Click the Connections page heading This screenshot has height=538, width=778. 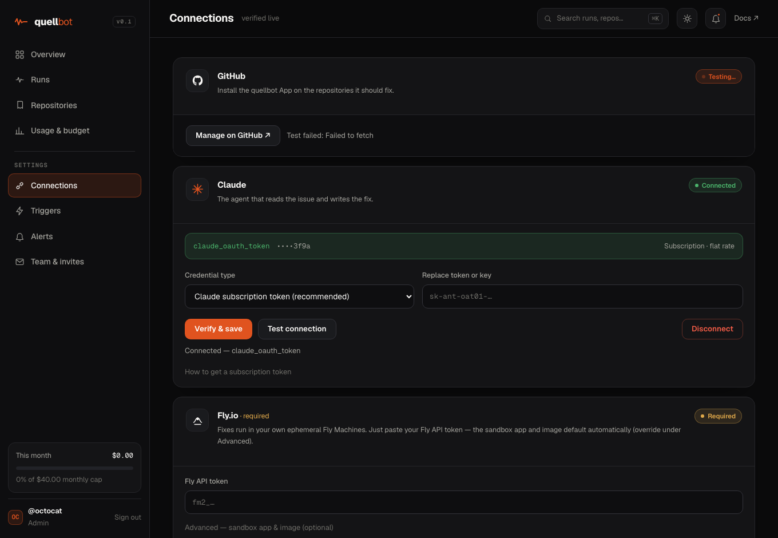[201, 18]
